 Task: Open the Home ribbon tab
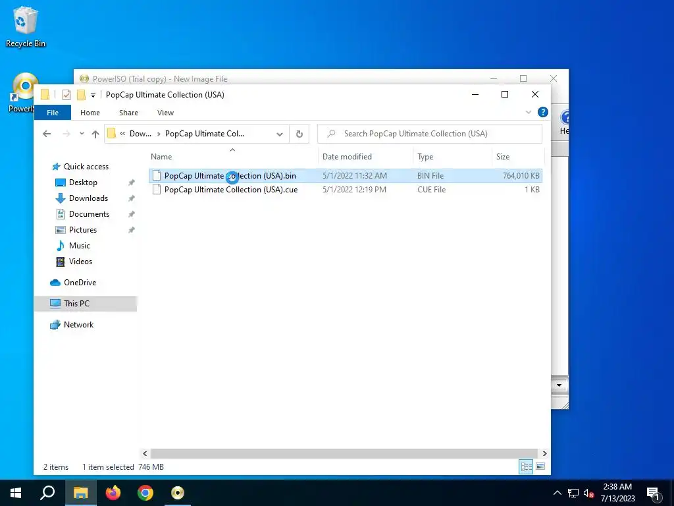pyautogui.click(x=90, y=113)
